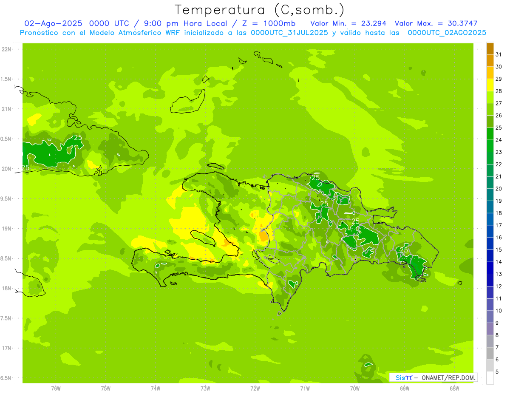Click the legend value '20'
Screen dimensions: 510x394
pos(499,189)
